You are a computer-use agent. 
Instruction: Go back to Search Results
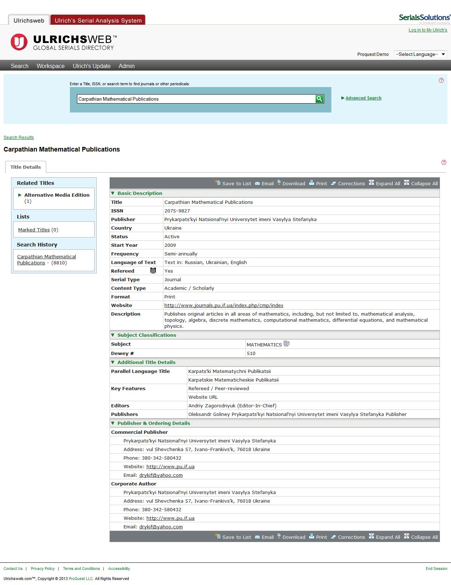tap(19, 138)
